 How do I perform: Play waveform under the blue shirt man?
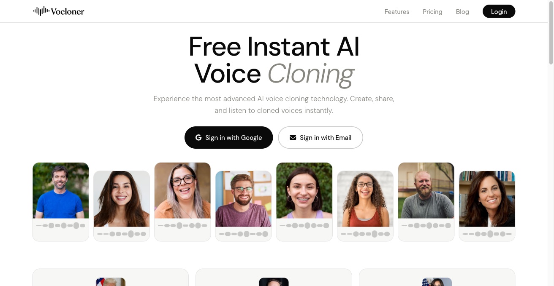pyautogui.click(x=61, y=226)
